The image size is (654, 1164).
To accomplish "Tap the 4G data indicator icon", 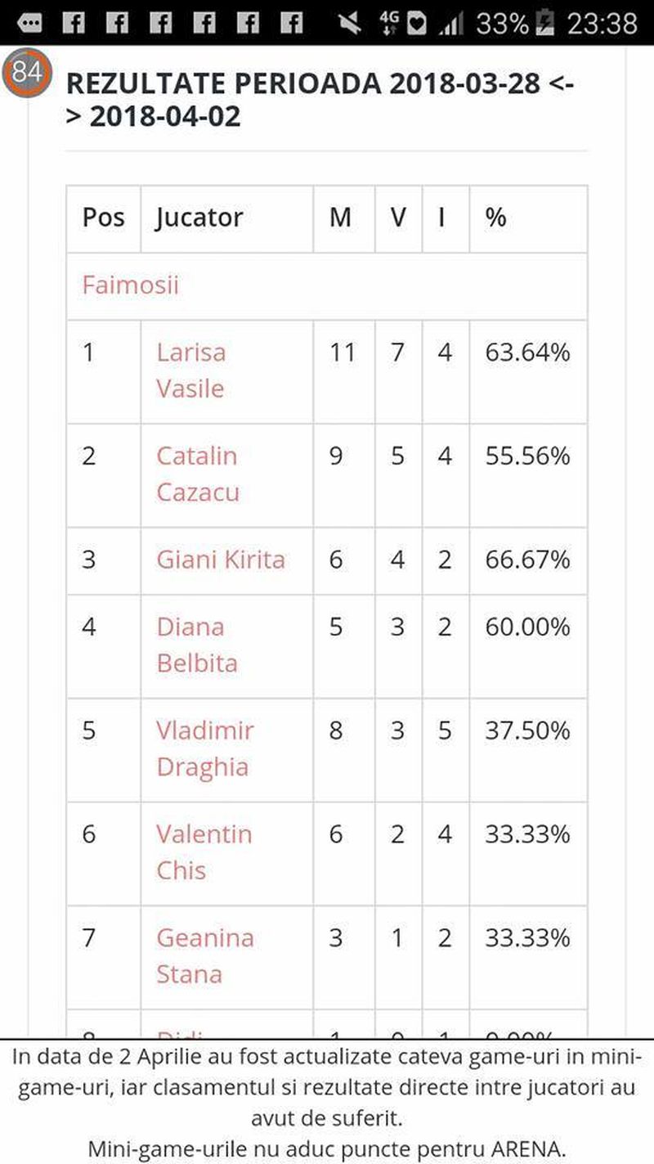I will pos(389,23).
